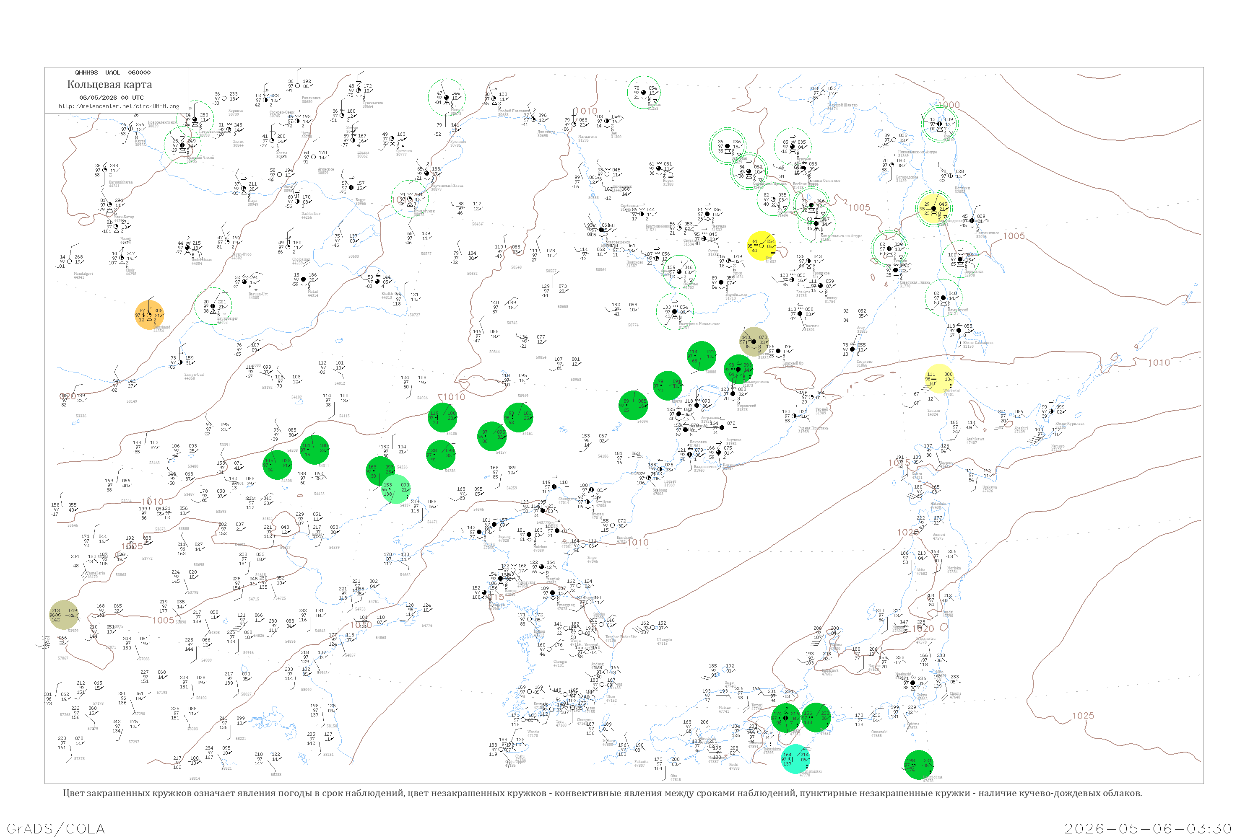Select the Тунгокочен 30664 station label
The width and height of the screenshot is (1258, 838).
tap(373, 104)
